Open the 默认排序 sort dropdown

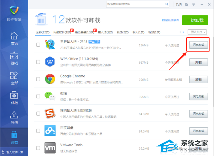(x=197, y=32)
